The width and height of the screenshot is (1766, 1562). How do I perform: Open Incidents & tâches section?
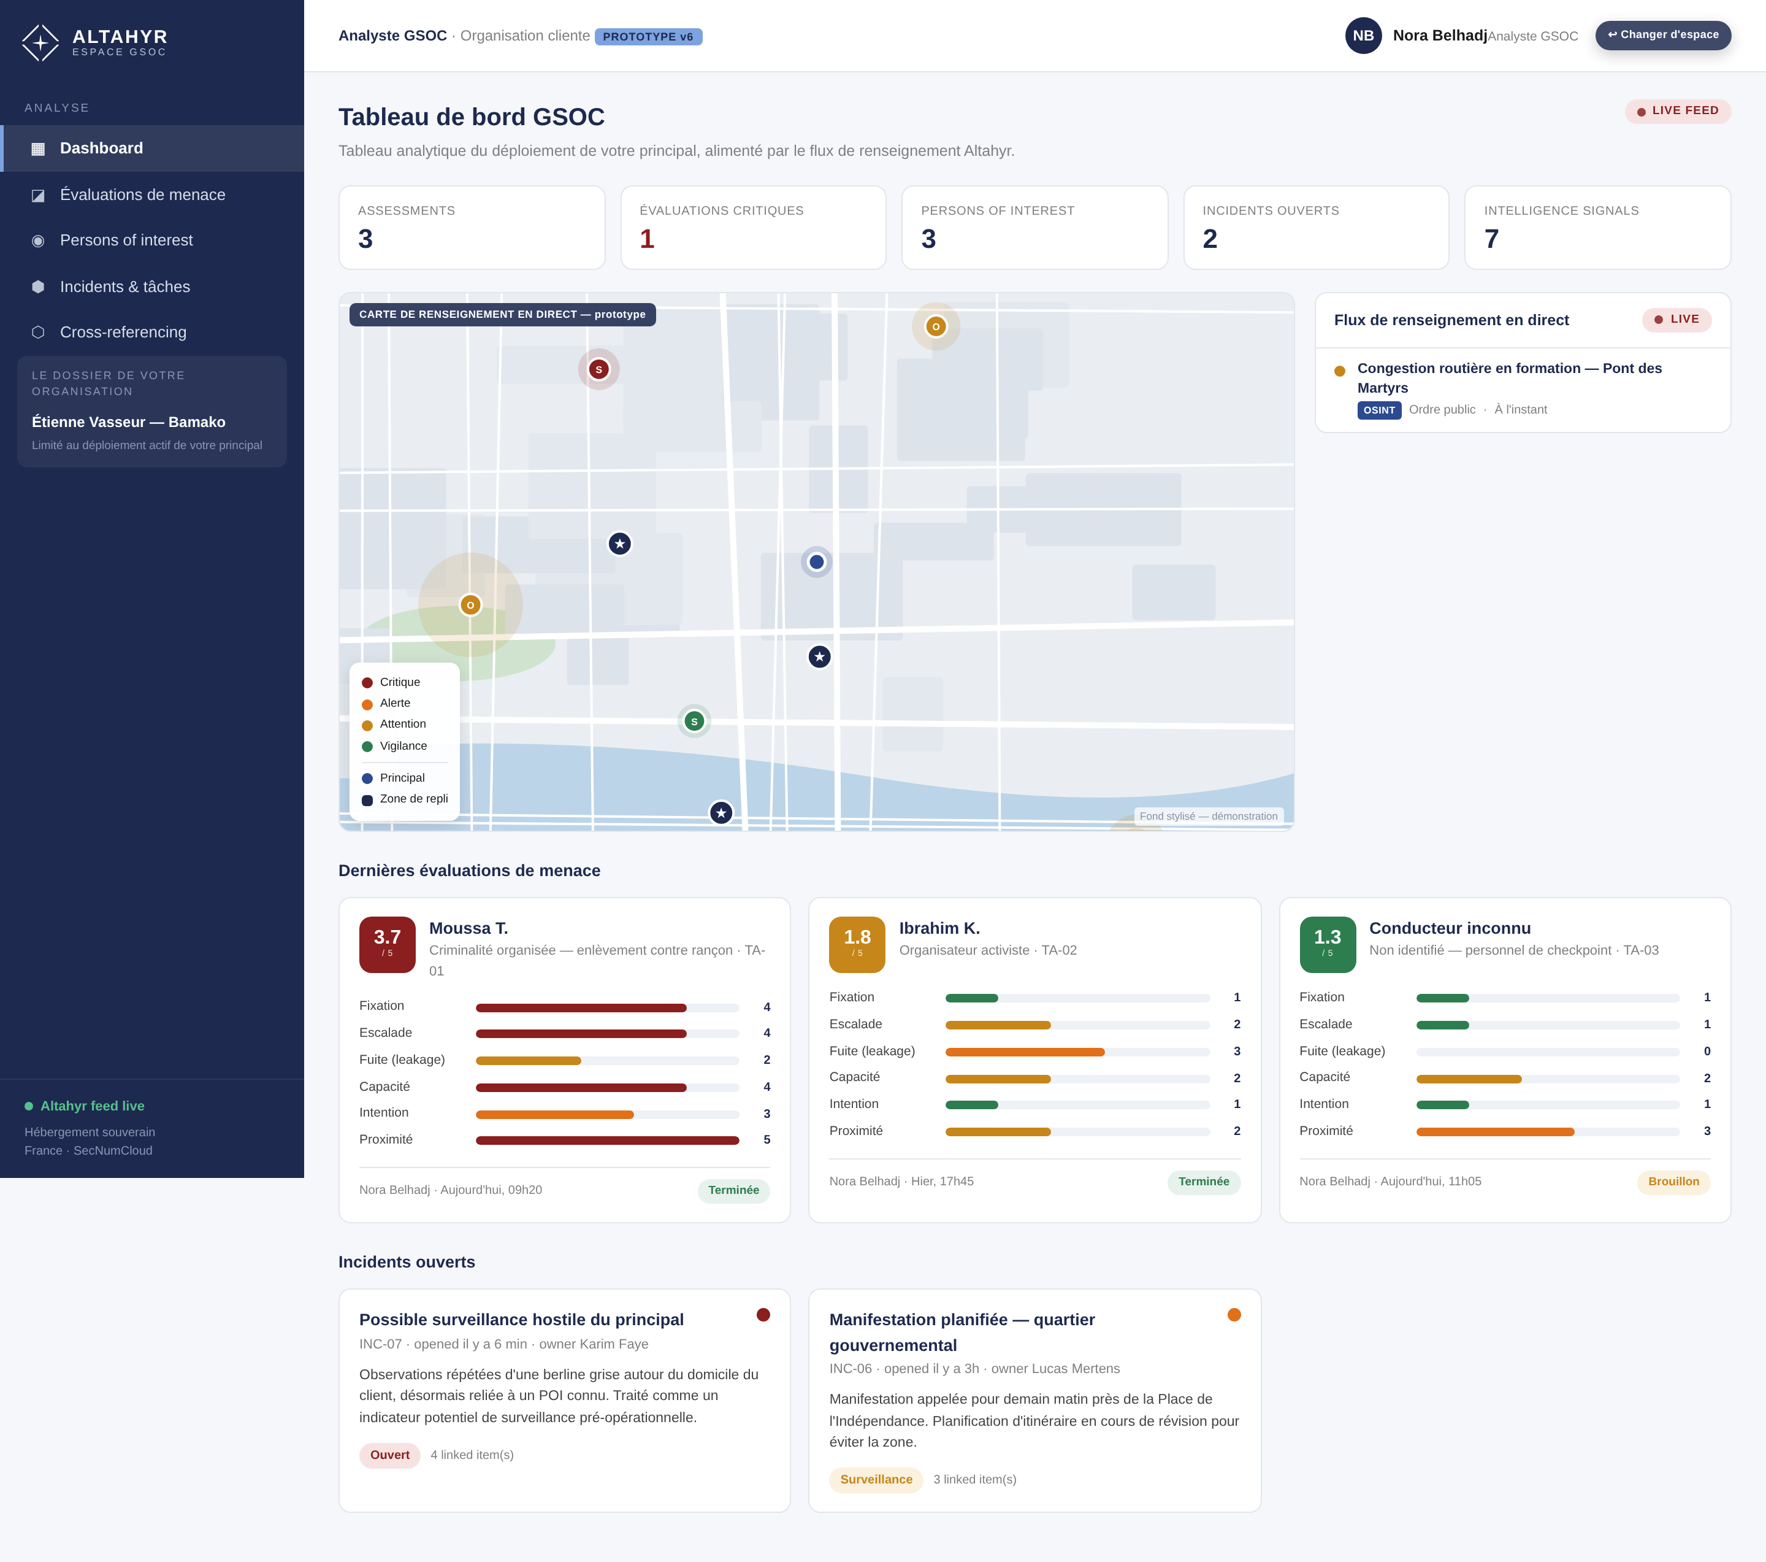pyautogui.click(x=152, y=287)
